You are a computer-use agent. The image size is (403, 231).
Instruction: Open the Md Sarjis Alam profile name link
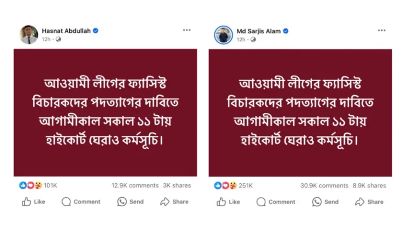pyautogui.click(x=259, y=31)
